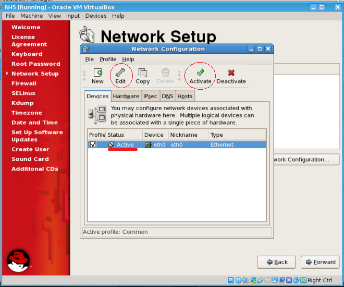Click the Ethernet type cell
344x287 pixels.
pyautogui.click(x=222, y=145)
